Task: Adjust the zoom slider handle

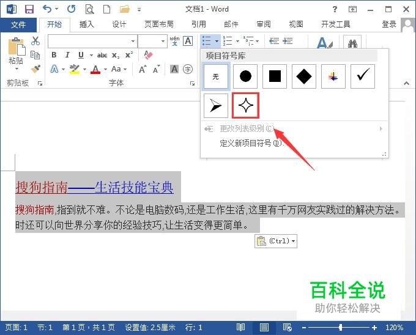Action: 341,328
